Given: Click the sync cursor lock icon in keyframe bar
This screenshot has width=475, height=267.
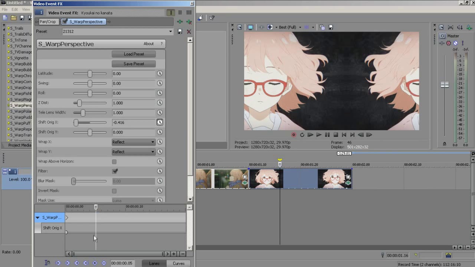Looking at the screenshot, I should (47, 263).
